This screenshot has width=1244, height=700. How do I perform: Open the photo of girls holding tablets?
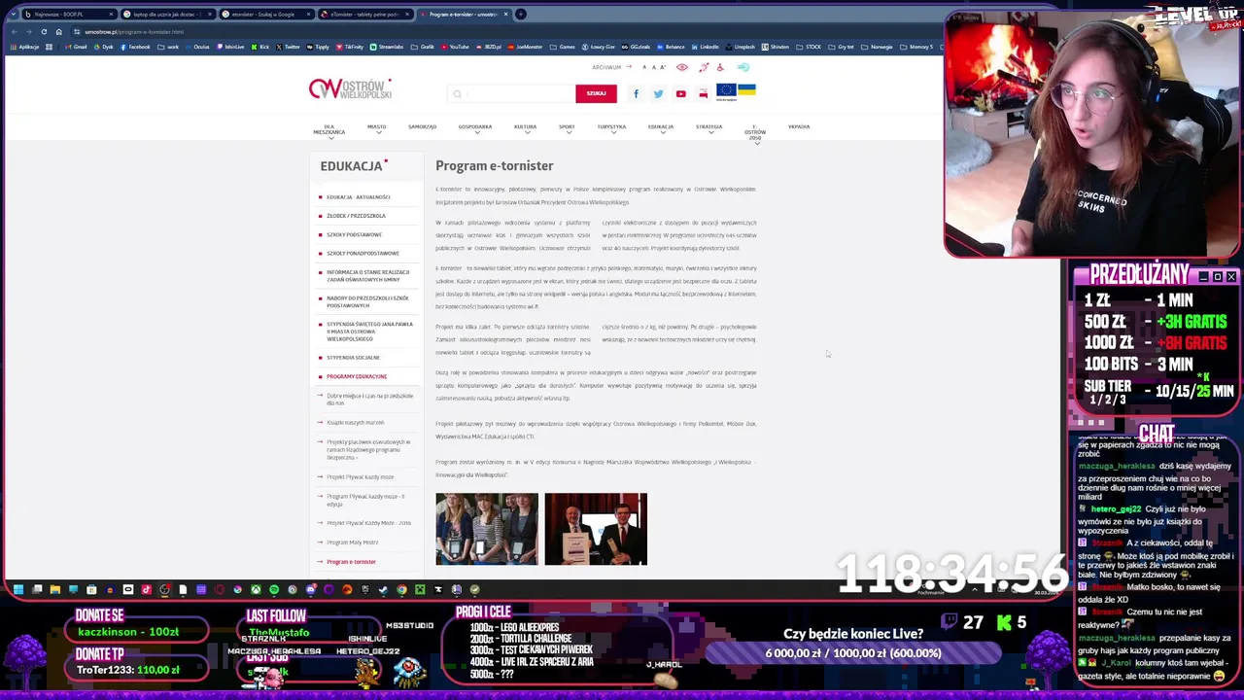487,529
